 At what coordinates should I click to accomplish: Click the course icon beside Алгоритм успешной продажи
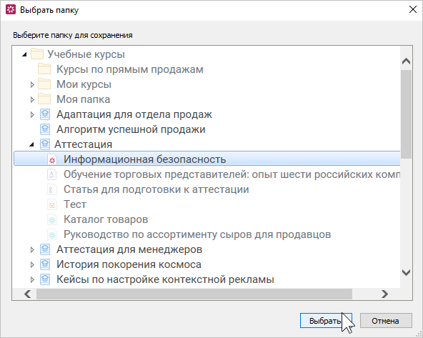point(45,129)
